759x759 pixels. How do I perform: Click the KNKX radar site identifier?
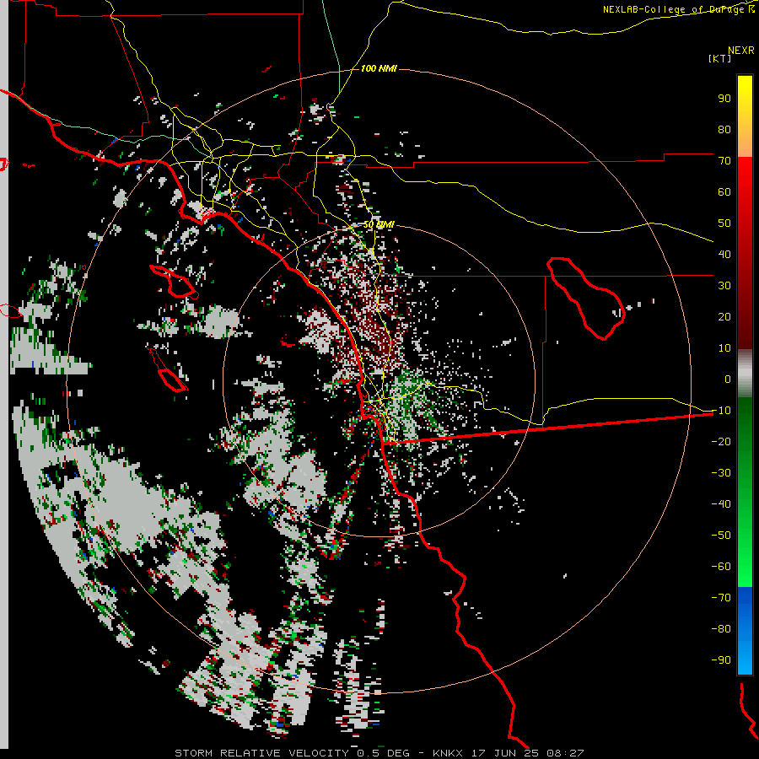pyautogui.click(x=448, y=753)
